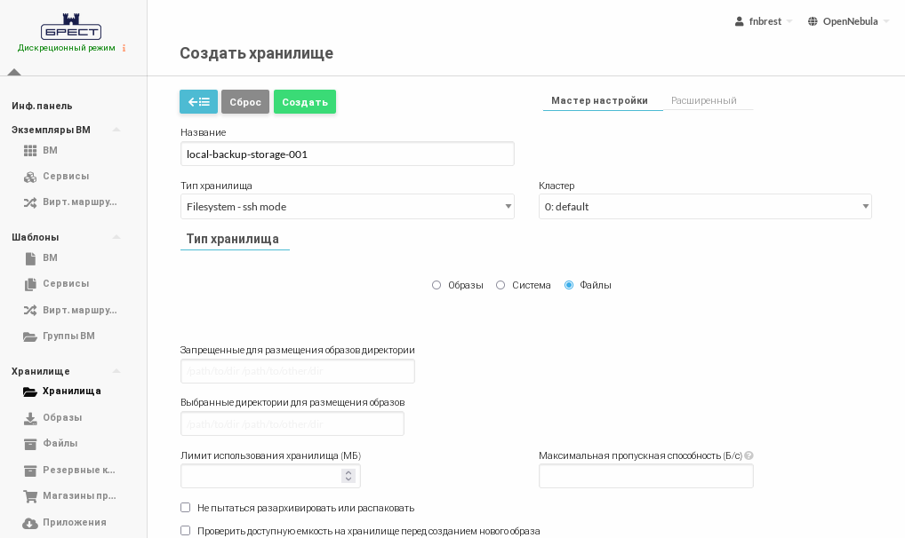Click the shuffle icon under Шаблоны
Viewport: 905px width, 538px height.
point(30,310)
